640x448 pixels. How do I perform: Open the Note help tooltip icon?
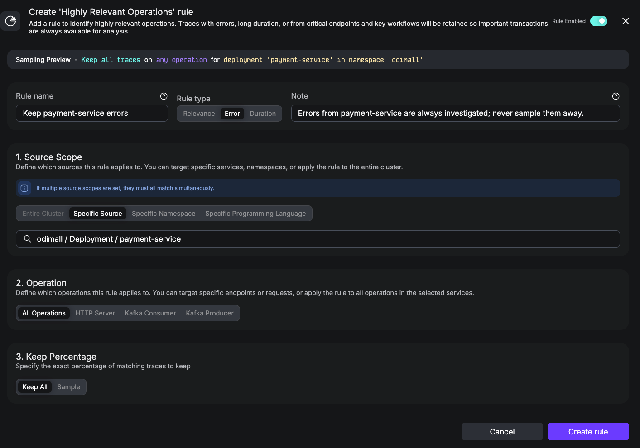click(x=616, y=96)
